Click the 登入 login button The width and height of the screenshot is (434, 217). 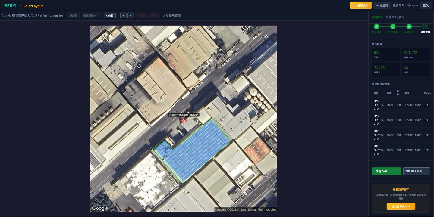[x=426, y=5]
